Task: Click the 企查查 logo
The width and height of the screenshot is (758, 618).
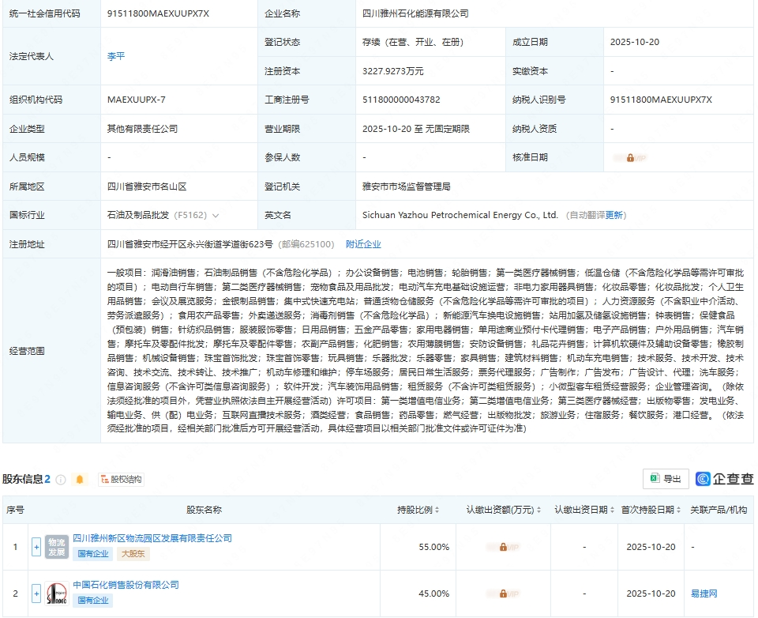Action: [723, 479]
